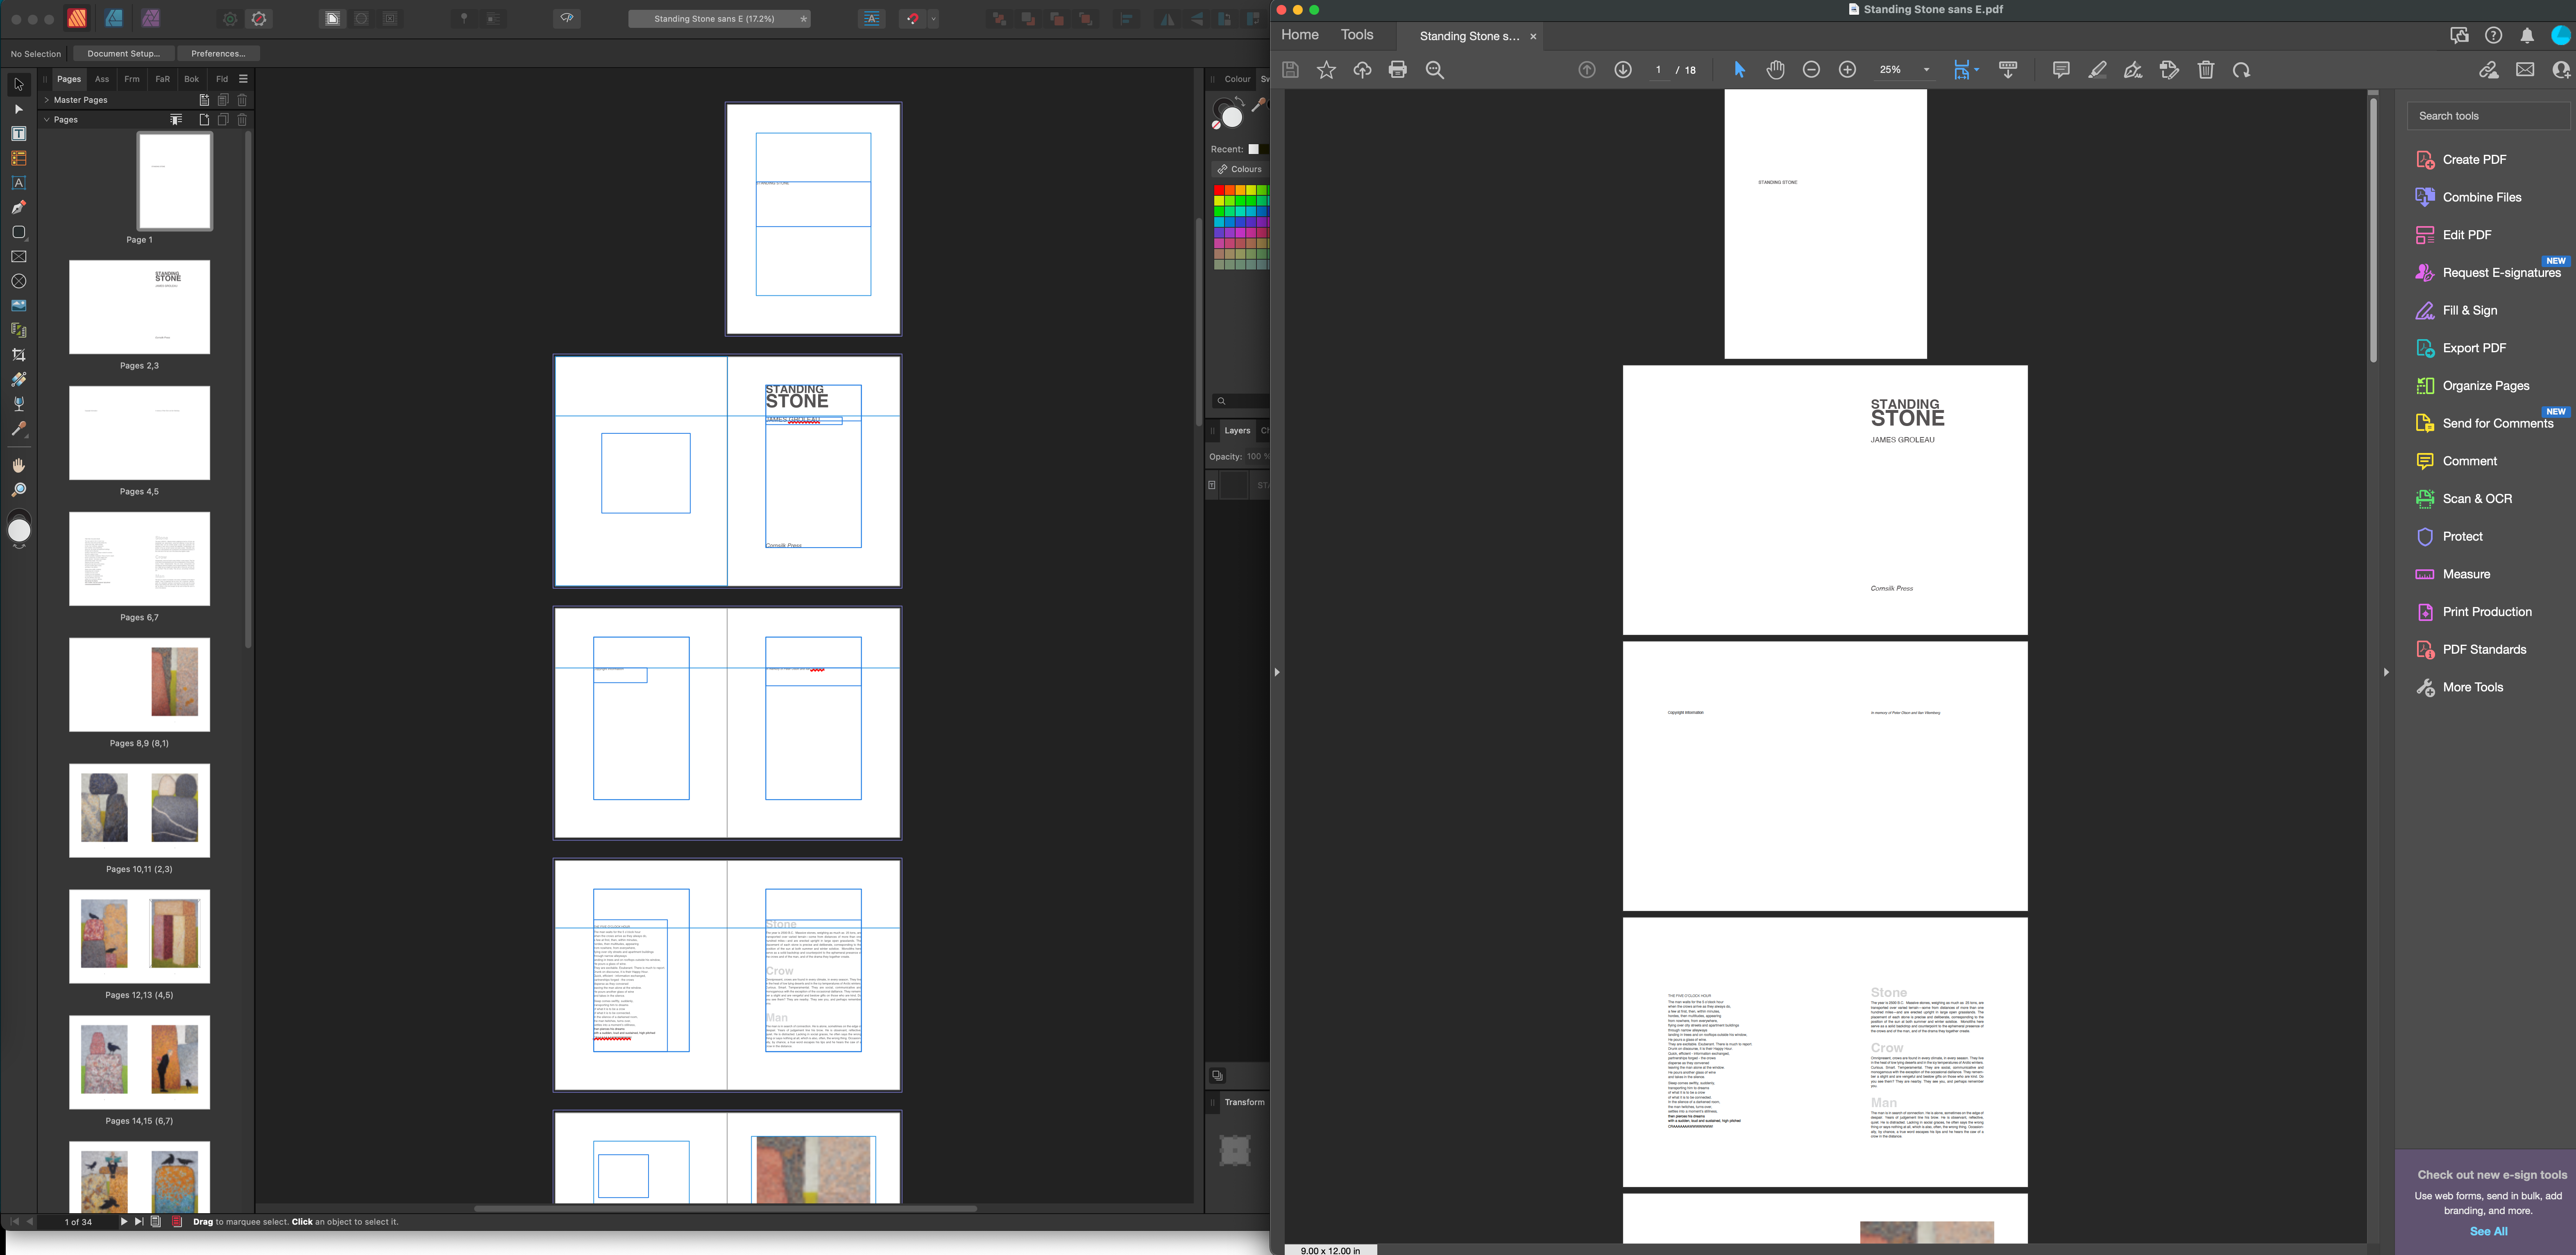Add a sticky note comment in Acrobat
The image size is (2576, 1255).
(x=2061, y=70)
